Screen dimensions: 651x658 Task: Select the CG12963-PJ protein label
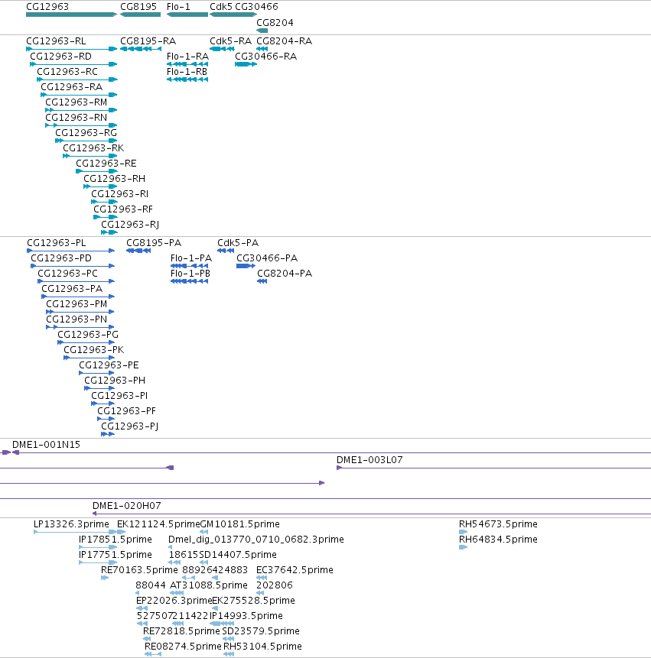[x=129, y=426]
